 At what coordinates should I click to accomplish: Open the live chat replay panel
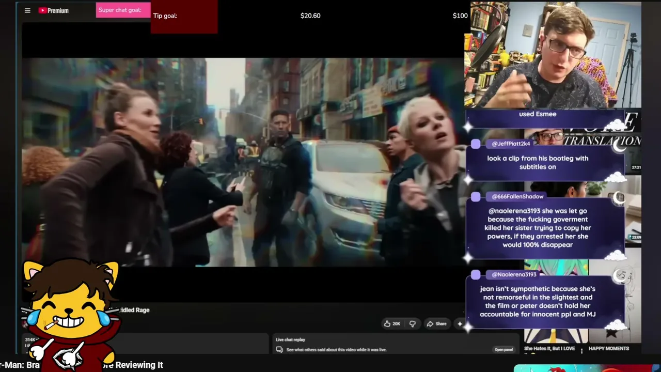click(x=503, y=350)
